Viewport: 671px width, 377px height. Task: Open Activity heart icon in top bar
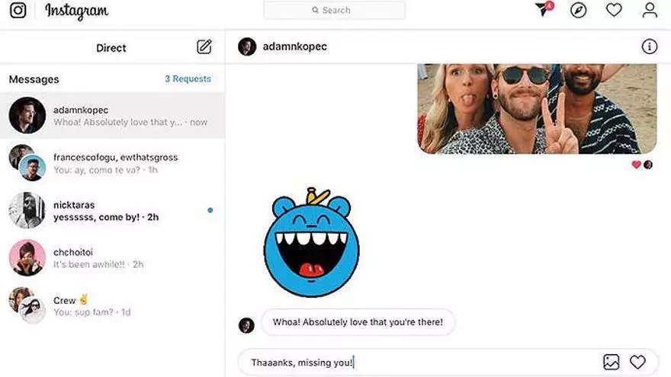[614, 10]
